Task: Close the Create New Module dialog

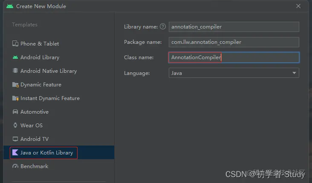Action: click(x=298, y=6)
